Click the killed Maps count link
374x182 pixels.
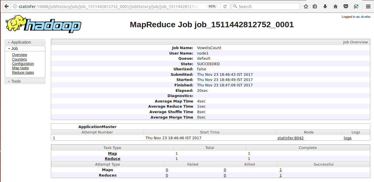[225, 170]
